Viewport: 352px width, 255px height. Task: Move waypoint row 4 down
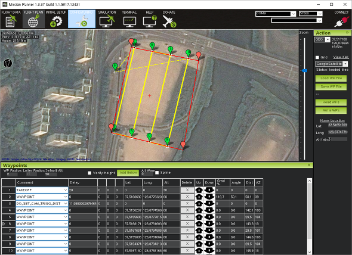tap(209, 210)
